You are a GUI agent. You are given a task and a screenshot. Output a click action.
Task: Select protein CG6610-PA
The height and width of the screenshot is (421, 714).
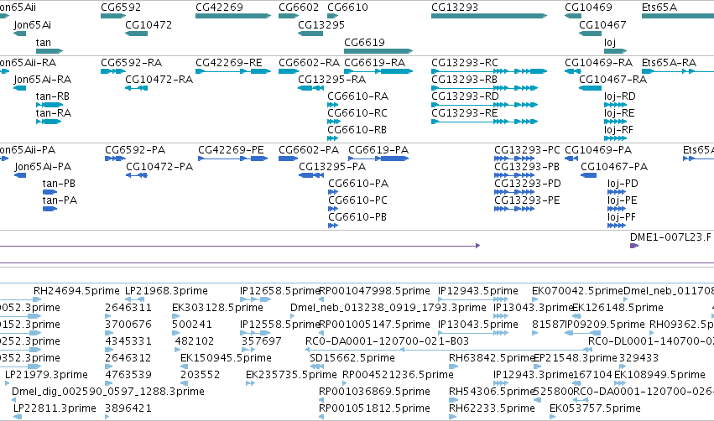(358, 184)
